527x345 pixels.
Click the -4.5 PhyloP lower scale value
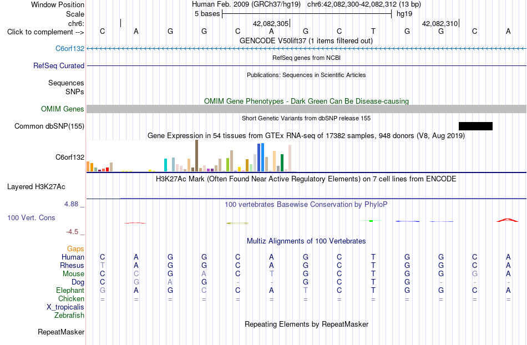pyautogui.click(x=72, y=232)
